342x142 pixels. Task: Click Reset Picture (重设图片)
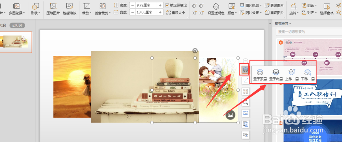(x=274, y=13)
